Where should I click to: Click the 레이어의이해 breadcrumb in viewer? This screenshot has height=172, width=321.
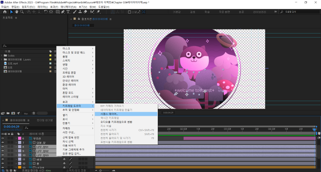(x=82, y=26)
